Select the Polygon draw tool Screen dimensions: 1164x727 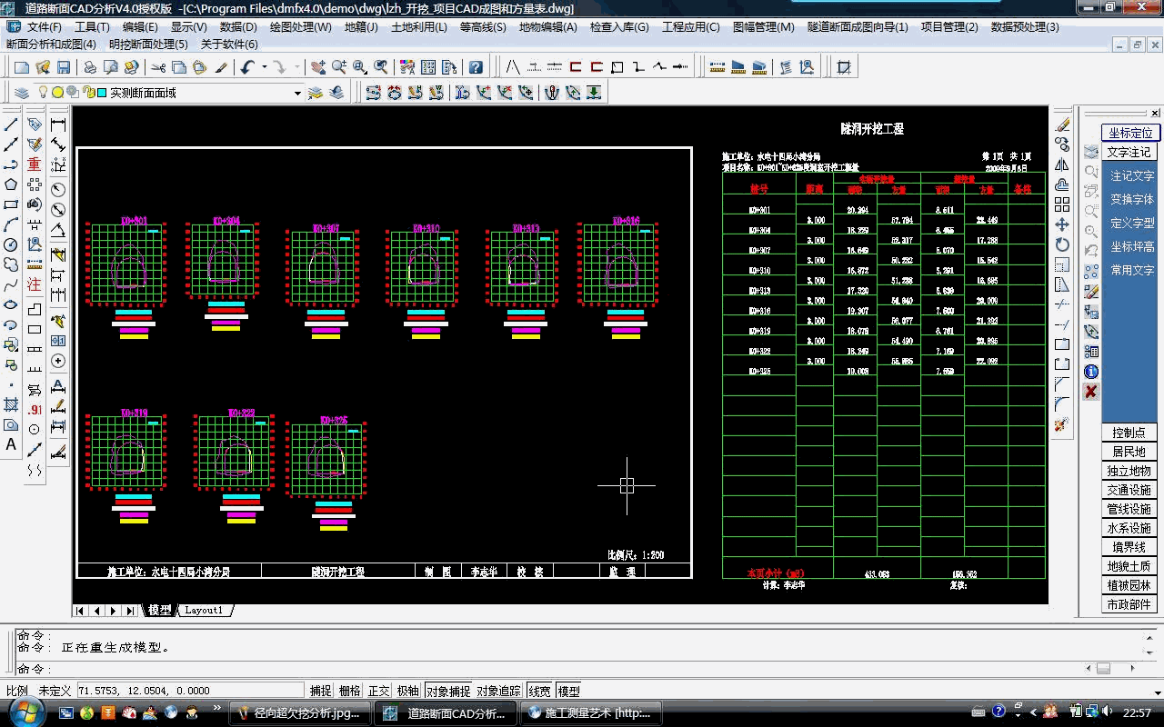tap(11, 184)
